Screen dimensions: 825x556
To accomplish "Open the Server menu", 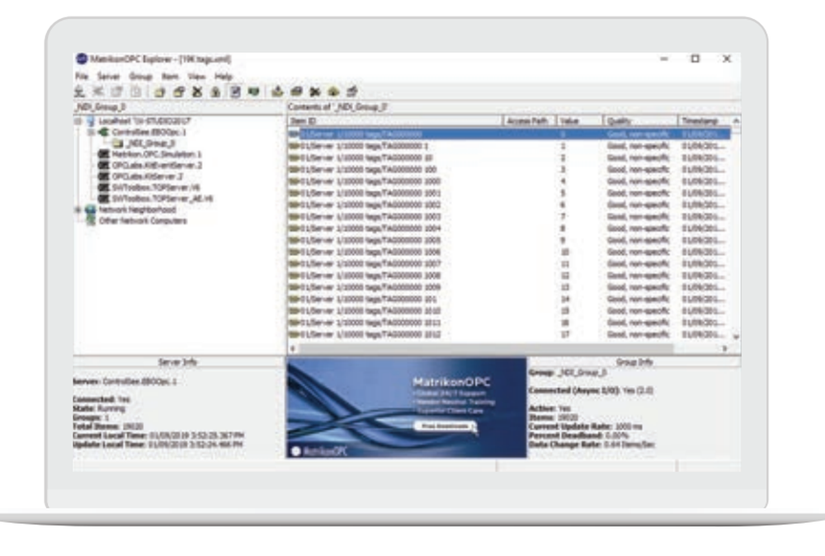I will 108,76.
